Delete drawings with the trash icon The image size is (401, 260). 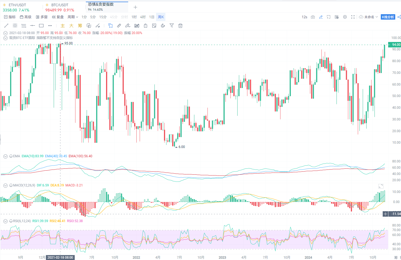[x=180, y=26]
